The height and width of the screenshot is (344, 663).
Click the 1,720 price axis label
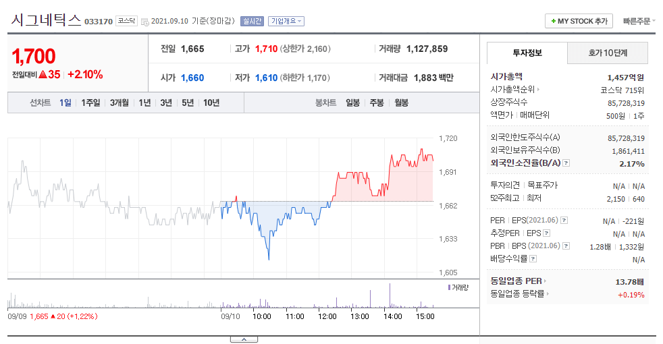click(448, 138)
